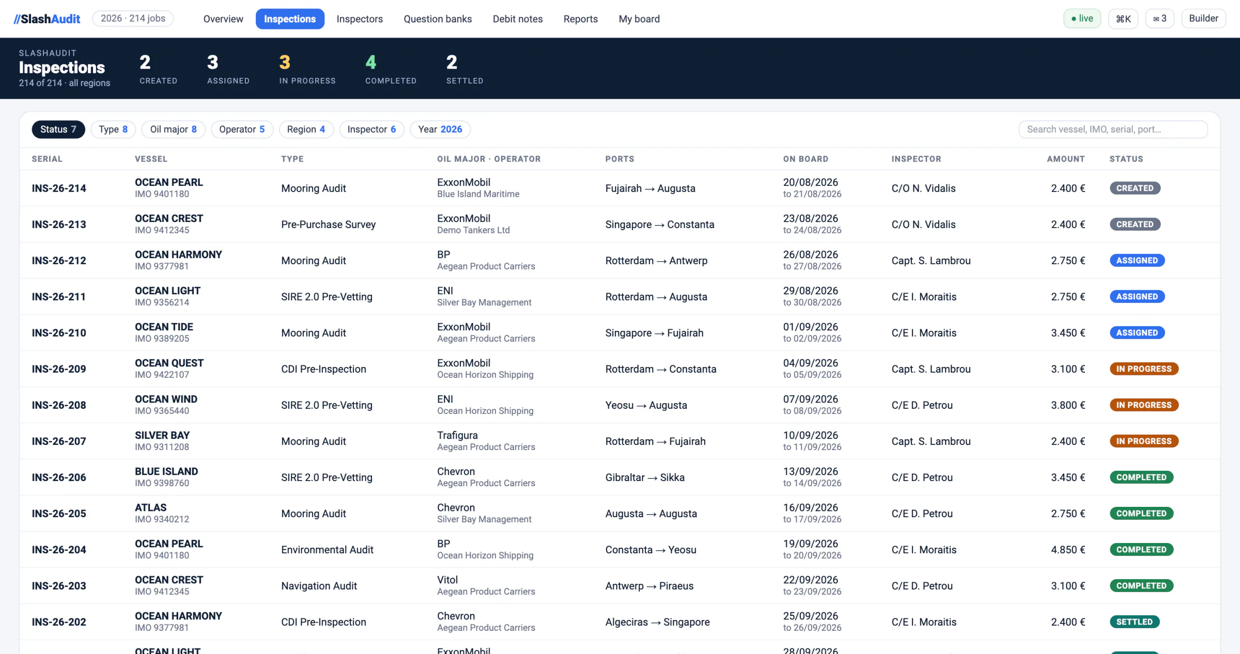Sort by the On Board column header

(x=805, y=159)
